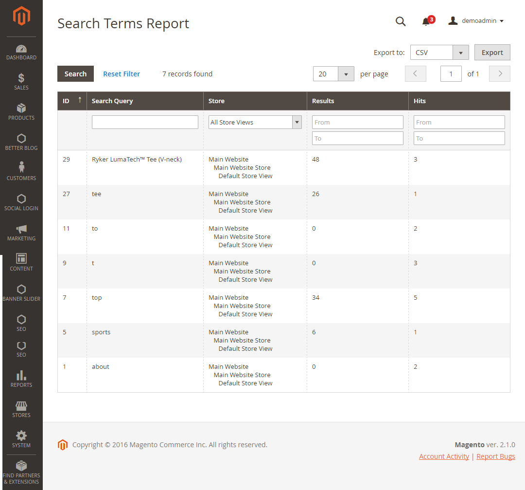
Task: Expand the demoadmin account dropdown
Action: [476, 21]
